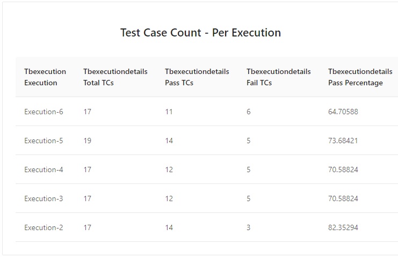Viewport: 398px width, 258px height.
Task: Click the Execution-4 row label
Action: pos(44,169)
